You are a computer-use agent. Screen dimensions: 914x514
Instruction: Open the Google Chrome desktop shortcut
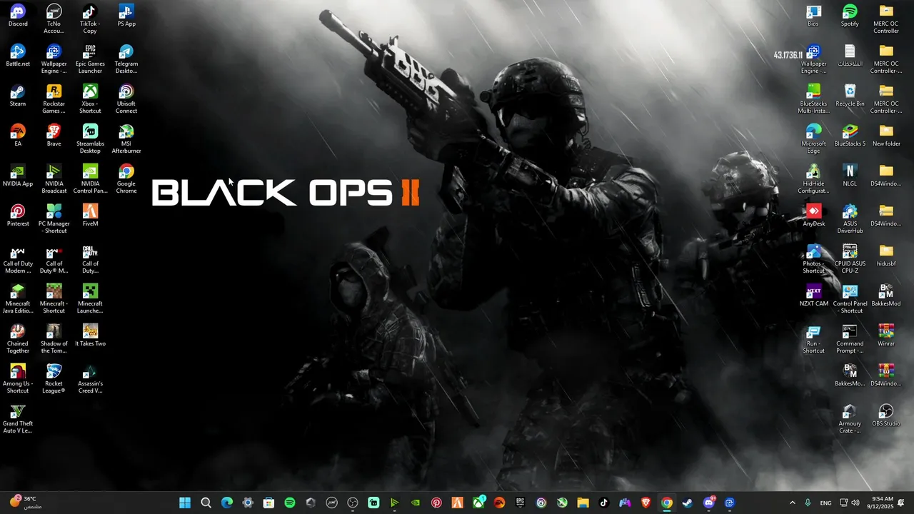pyautogui.click(x=126, y=179)
